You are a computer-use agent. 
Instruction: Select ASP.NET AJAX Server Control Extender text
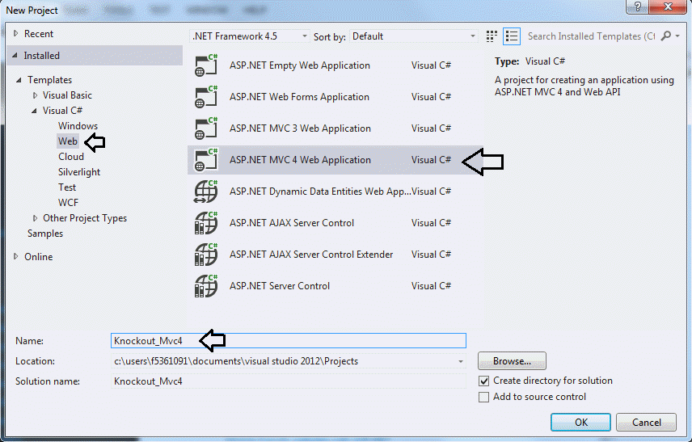coord(311,255)
